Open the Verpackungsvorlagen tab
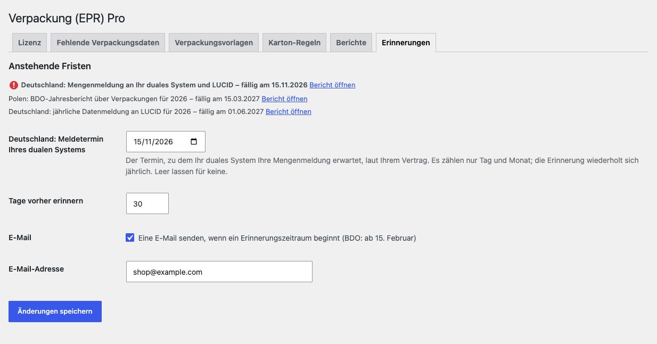657x344 pixels. point(214,43)
